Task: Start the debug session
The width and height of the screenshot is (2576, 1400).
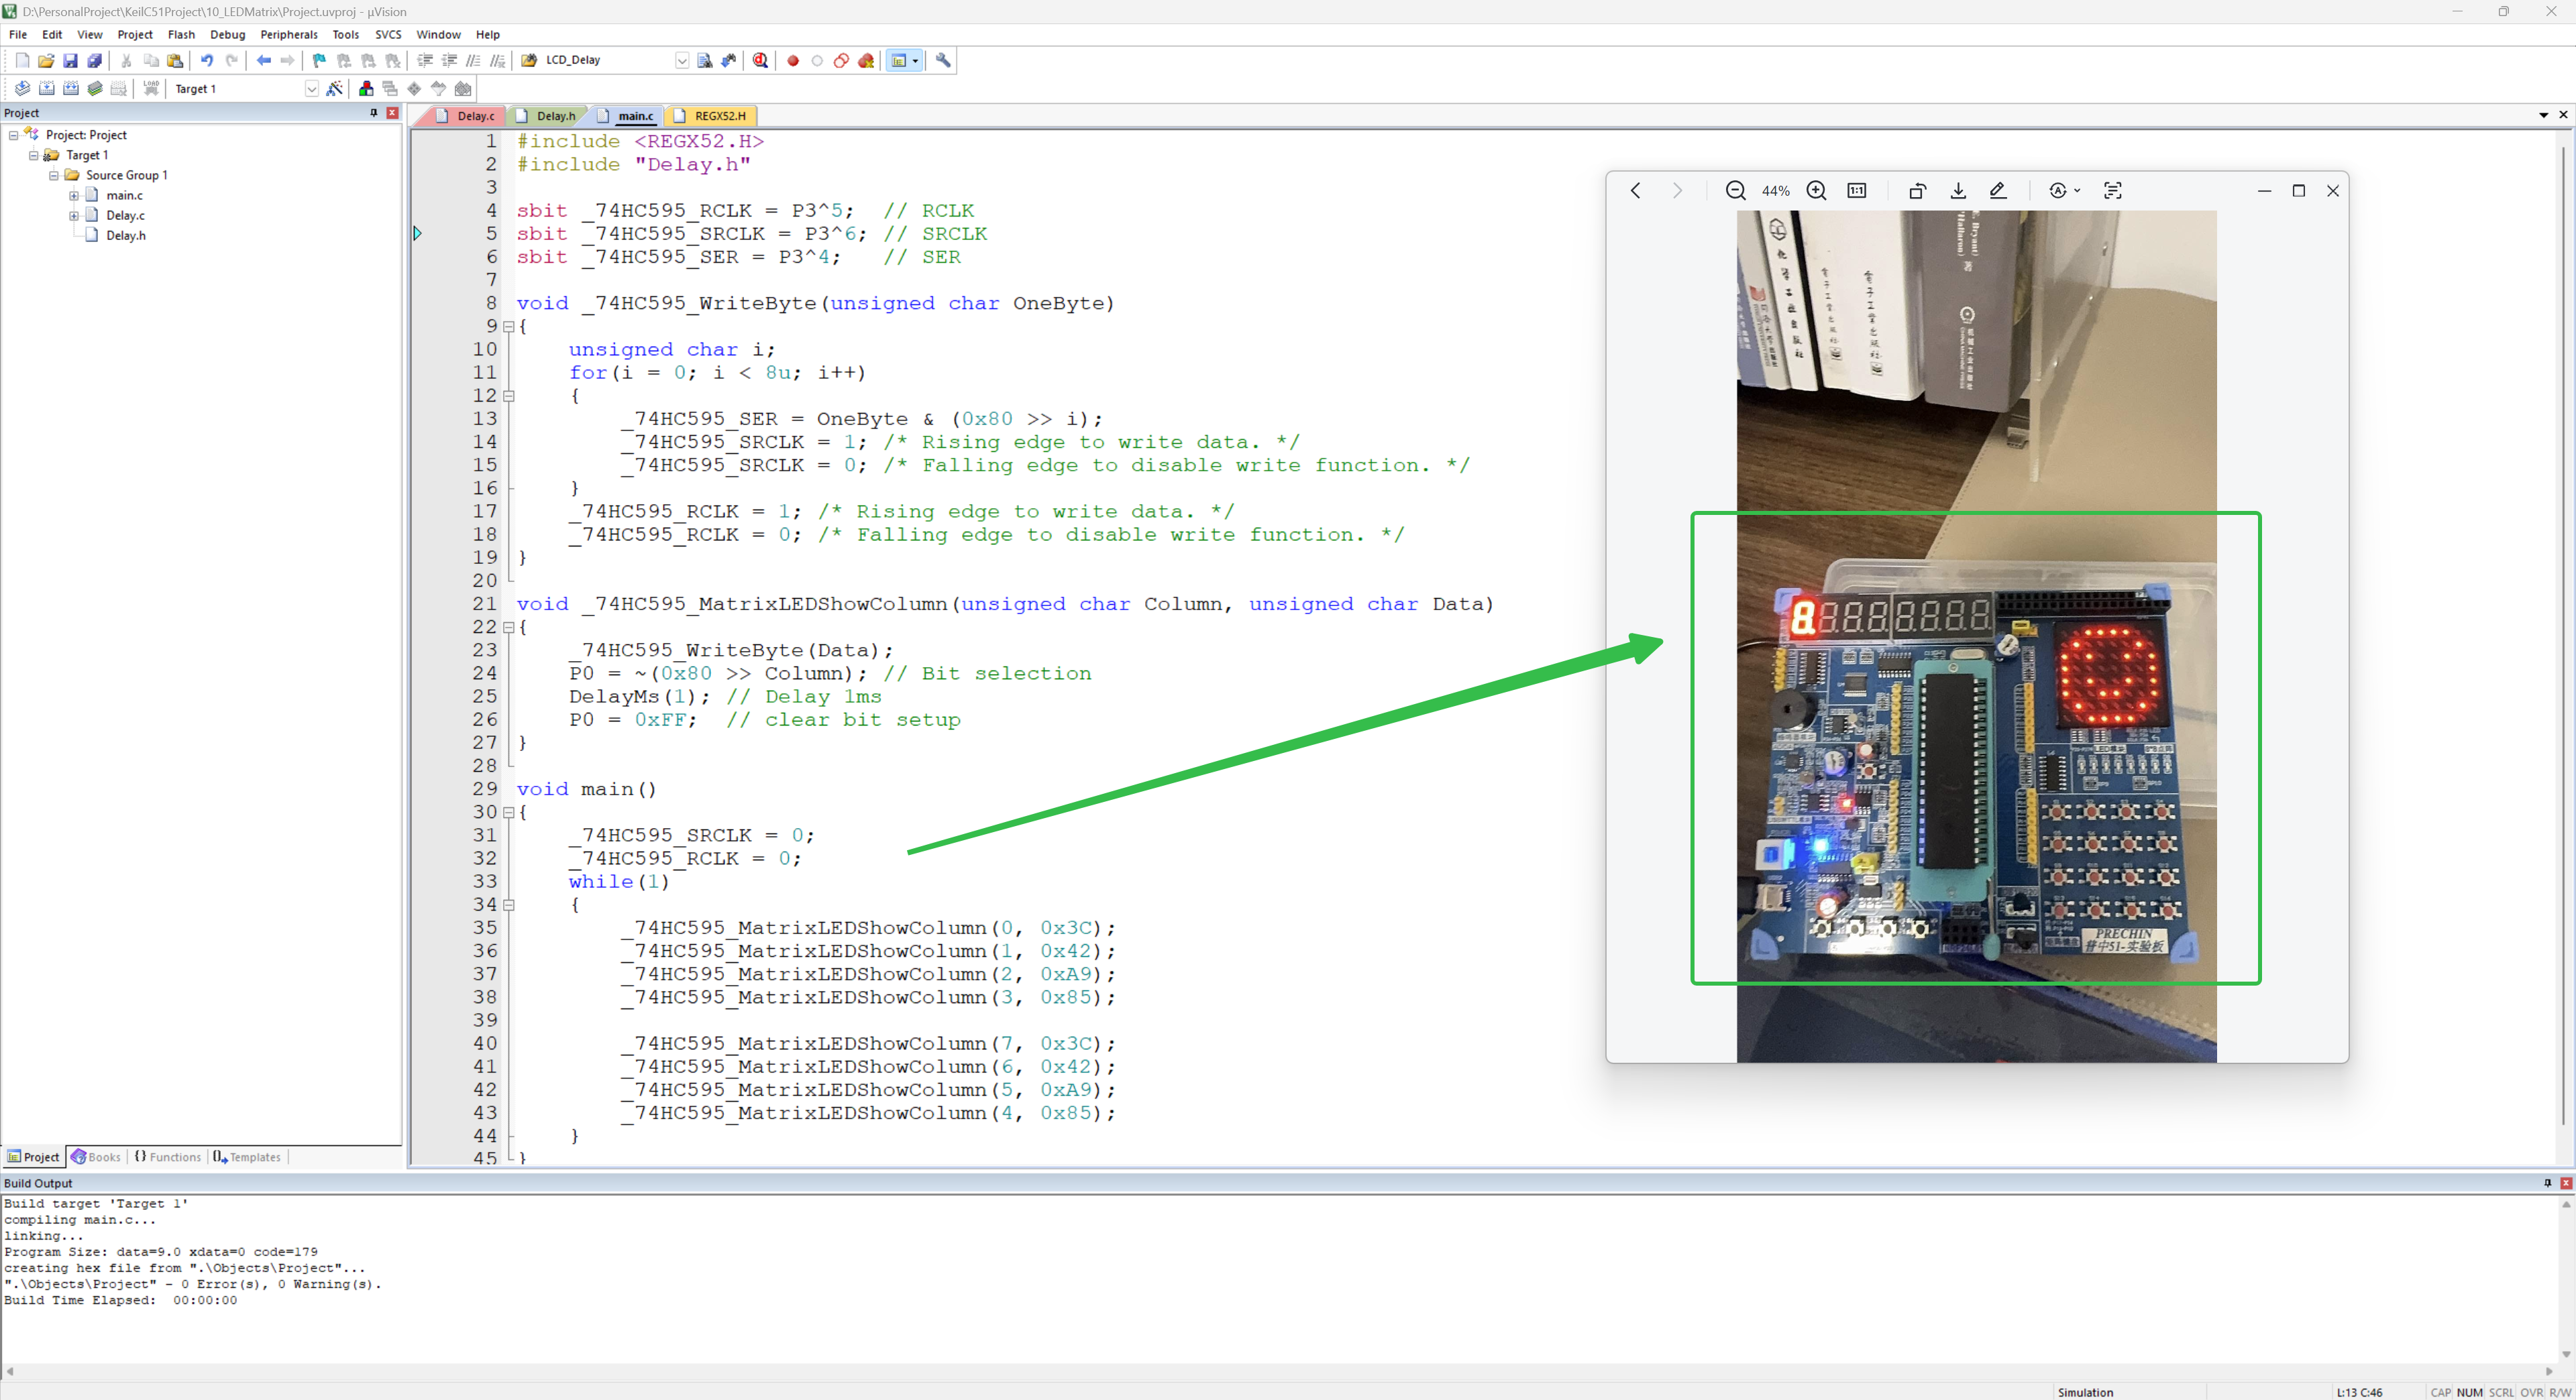Action: click(x=761, y=61)
